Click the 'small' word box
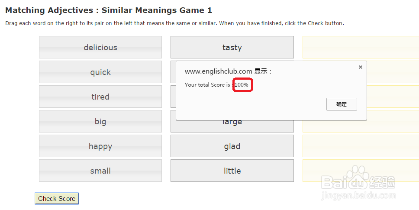Screen dimensions: 419x210 pyautogui.click(x=100, y=171)
